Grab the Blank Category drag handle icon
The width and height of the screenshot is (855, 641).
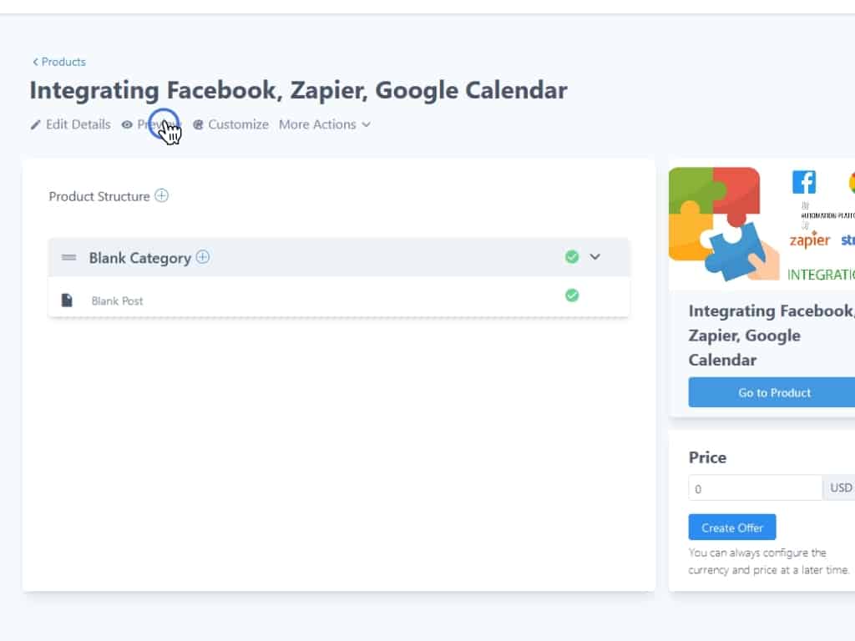pyautogui.click(x=68, y=258)
